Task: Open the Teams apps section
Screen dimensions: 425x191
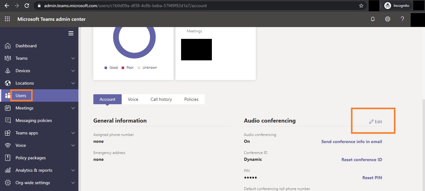Action: [7, 133]
